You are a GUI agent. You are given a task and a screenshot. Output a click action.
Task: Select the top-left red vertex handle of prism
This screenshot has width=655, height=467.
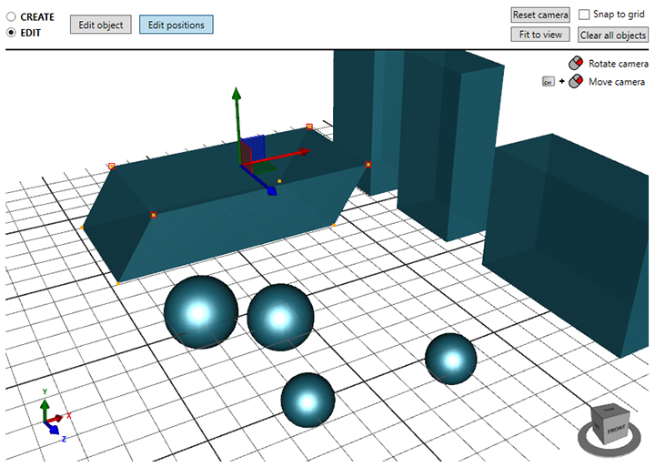(112, 166)
